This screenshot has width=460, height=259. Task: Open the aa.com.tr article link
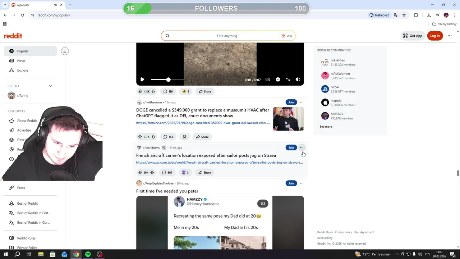(219, 162)
